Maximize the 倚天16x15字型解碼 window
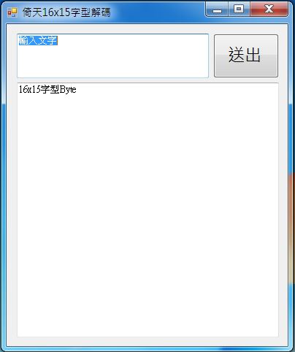This screenshot has width=295, height=352. [x=239, y=9]
